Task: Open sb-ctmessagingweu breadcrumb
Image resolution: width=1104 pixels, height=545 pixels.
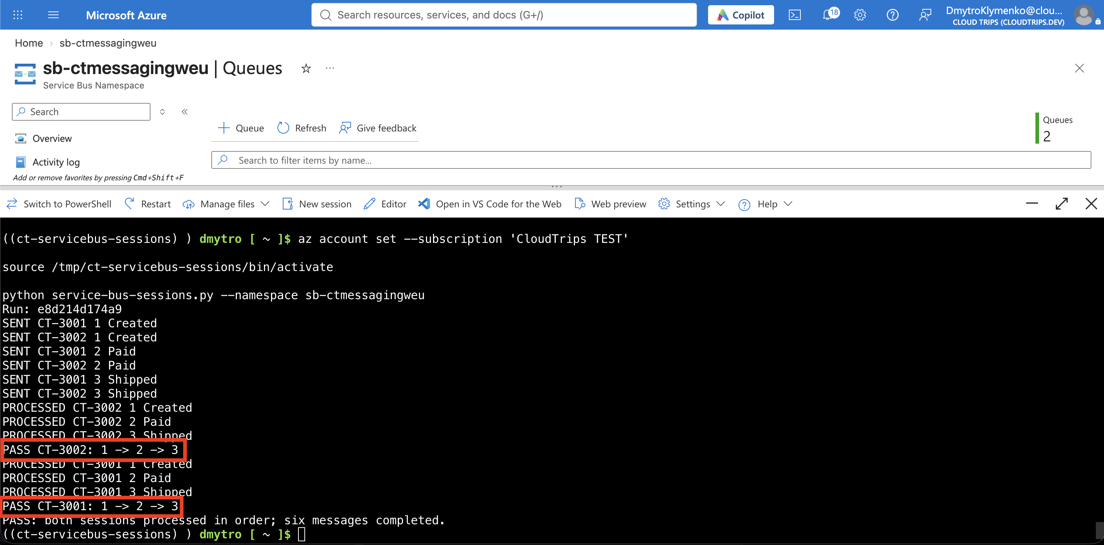Action: (108, 43)
